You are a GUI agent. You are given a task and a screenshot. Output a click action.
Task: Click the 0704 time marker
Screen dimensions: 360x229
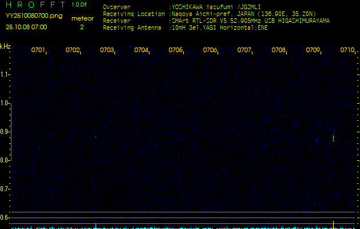(141, 50)
